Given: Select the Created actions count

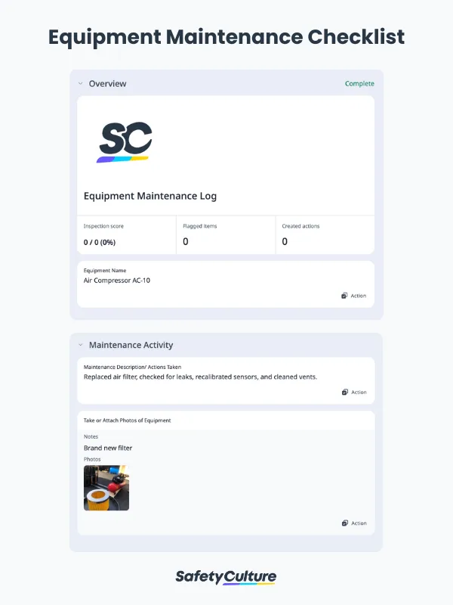Looking at the screenshot, I should click(285, 242).
